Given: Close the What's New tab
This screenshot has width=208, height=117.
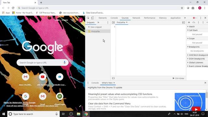Looking at the screenshot, I should (114, 83).
